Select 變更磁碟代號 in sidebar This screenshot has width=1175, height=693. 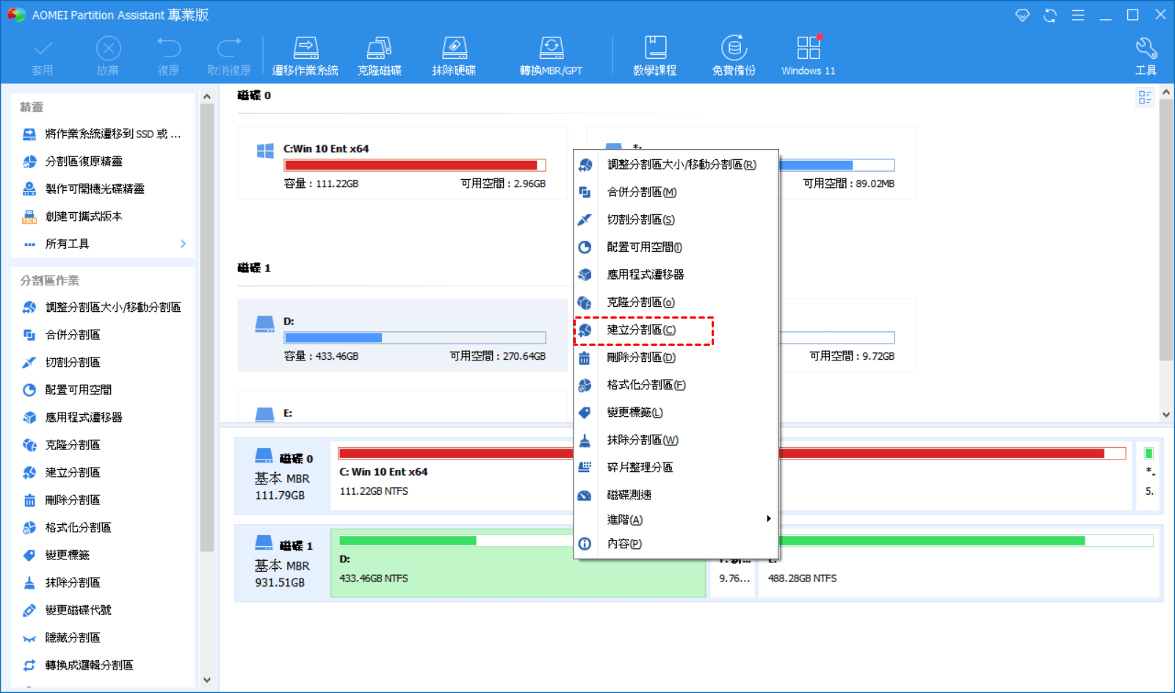click(67, 610)
